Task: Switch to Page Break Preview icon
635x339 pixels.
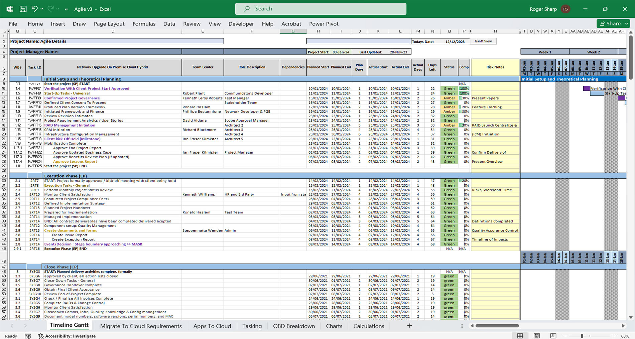Action: 553,336
